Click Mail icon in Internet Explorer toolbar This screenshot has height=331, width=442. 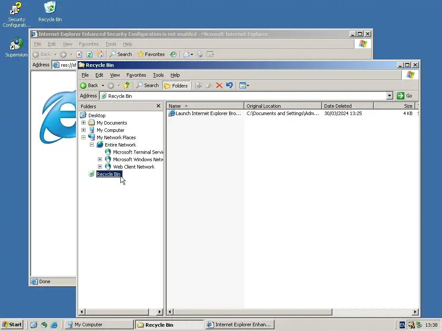[186, 54]
